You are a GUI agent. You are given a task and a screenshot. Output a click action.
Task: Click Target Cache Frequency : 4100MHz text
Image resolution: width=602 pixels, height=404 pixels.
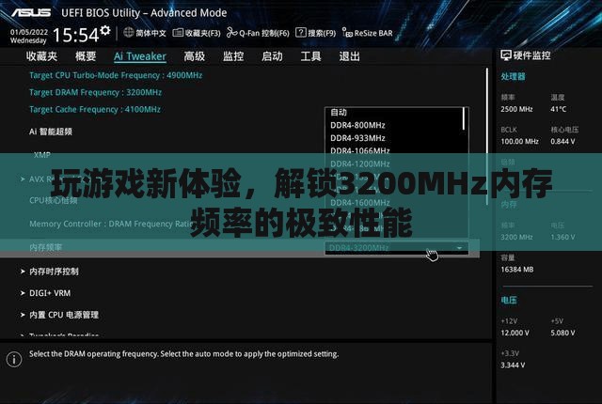[95, 110]
